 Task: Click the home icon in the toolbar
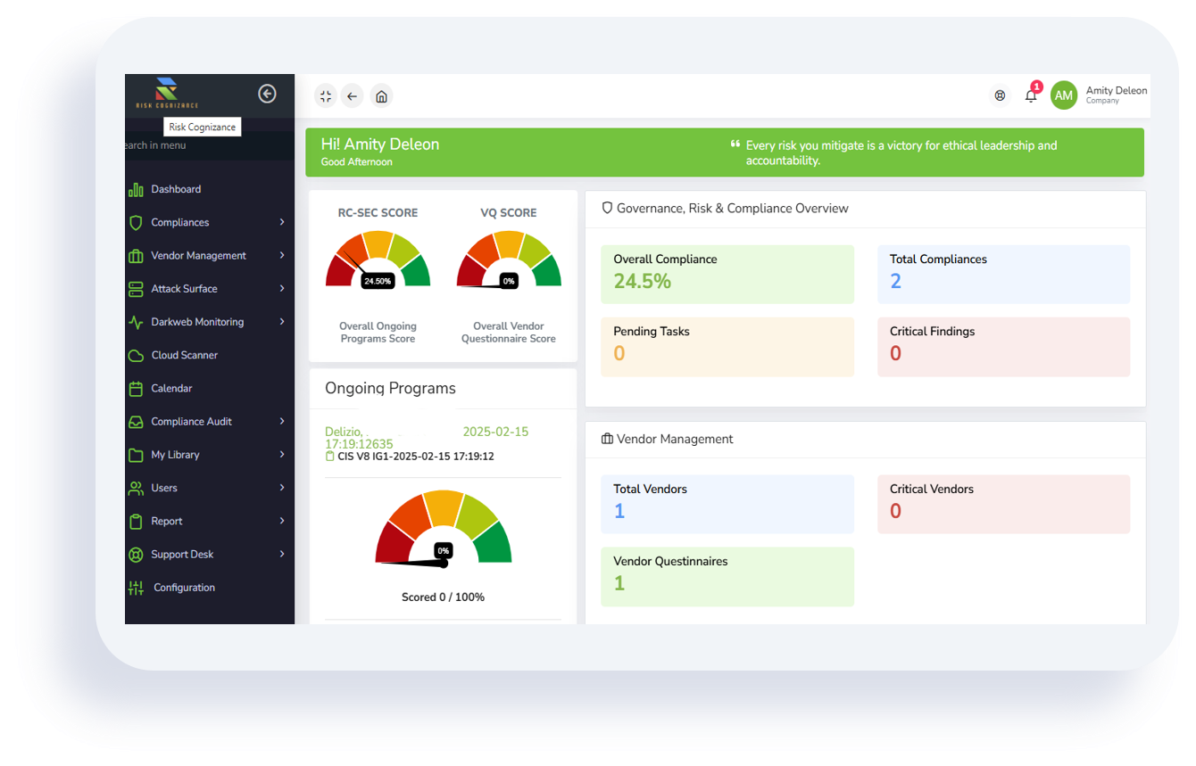381,95
